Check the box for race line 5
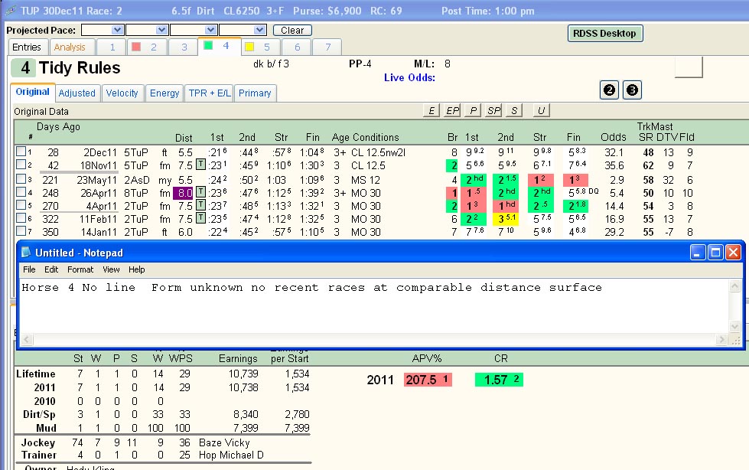The width and height of the screenshot is (749, 470). pyautogui.click(x=21, y=204)
